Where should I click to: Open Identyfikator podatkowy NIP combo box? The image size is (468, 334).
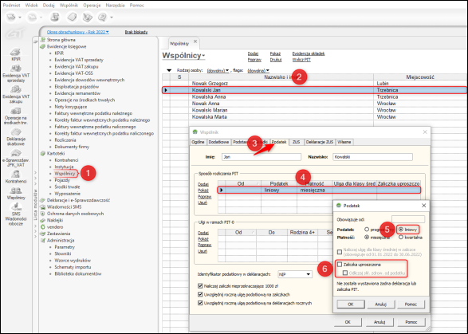coord(295,274)
